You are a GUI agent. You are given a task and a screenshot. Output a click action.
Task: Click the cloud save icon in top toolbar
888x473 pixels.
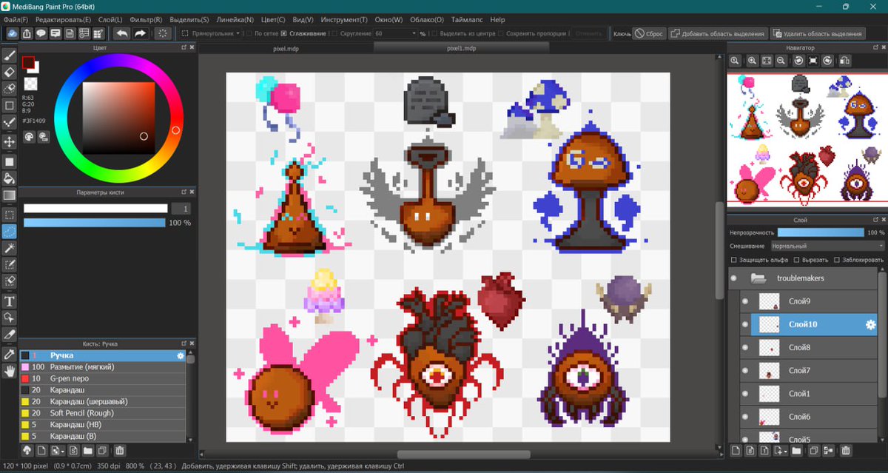tap(13, 33)
